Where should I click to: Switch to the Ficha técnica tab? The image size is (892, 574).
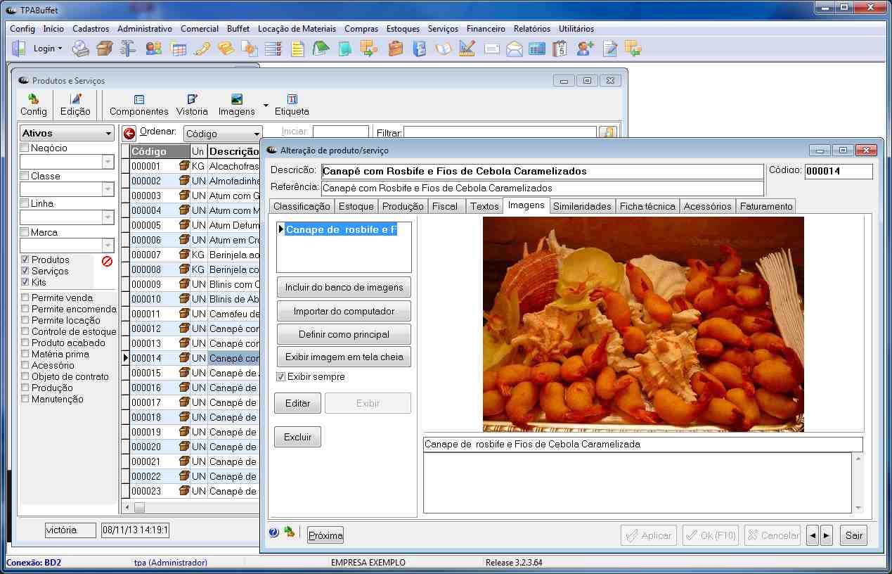click(647, 206)
